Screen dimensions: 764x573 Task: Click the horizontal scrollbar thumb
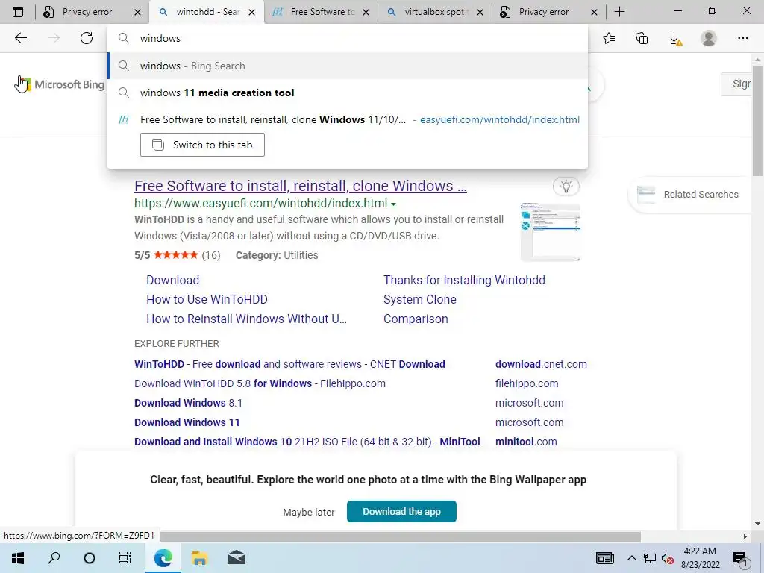400,536
